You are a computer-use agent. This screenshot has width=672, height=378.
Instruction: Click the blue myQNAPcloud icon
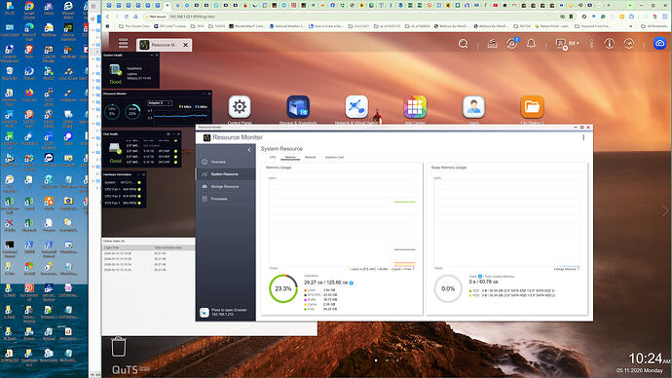click(659, 43)
